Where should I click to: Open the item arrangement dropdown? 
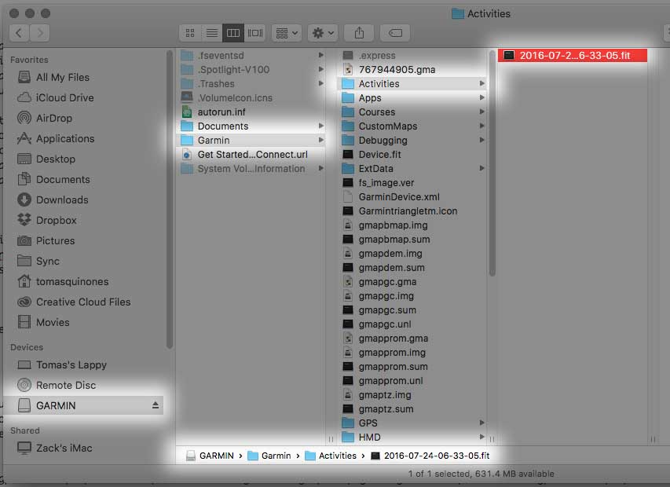(x=286, y=33)
